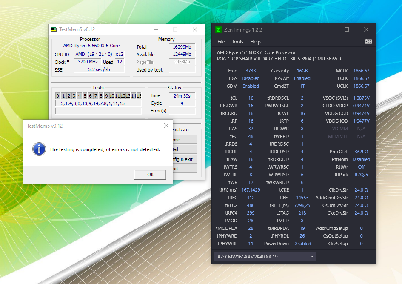Open the File menu in ZenTimings
Viewport: 402px width, 284px height.
click(x=221, y=42)
